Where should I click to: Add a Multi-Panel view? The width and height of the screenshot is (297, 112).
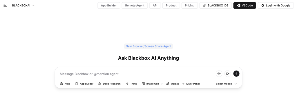pos(191,84)
